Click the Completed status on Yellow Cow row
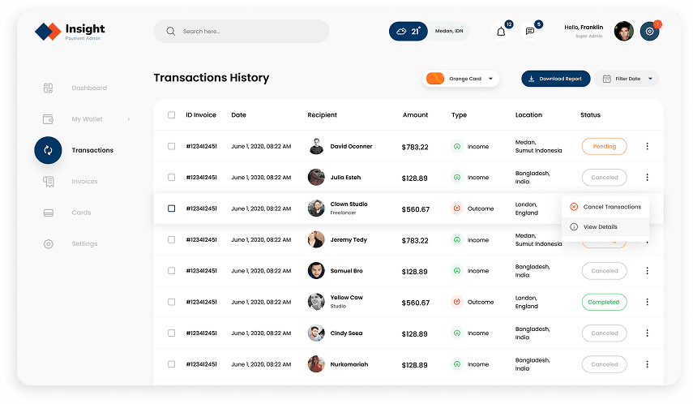 pos(604,303)
